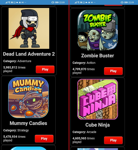Tap the Mummy Candies game icon

pos(28,98)
